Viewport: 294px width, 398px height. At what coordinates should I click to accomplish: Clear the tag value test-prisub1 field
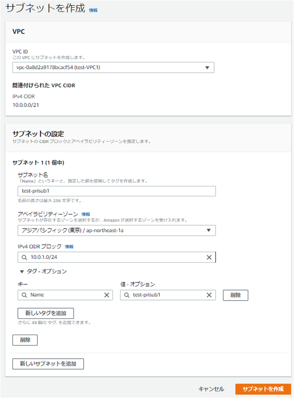(x=209, y=295)
